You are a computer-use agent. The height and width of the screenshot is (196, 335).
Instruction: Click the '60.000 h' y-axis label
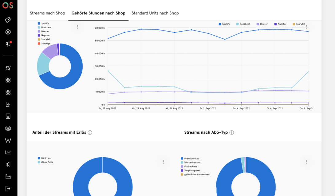pyautogui.click(x=100, y=28)
